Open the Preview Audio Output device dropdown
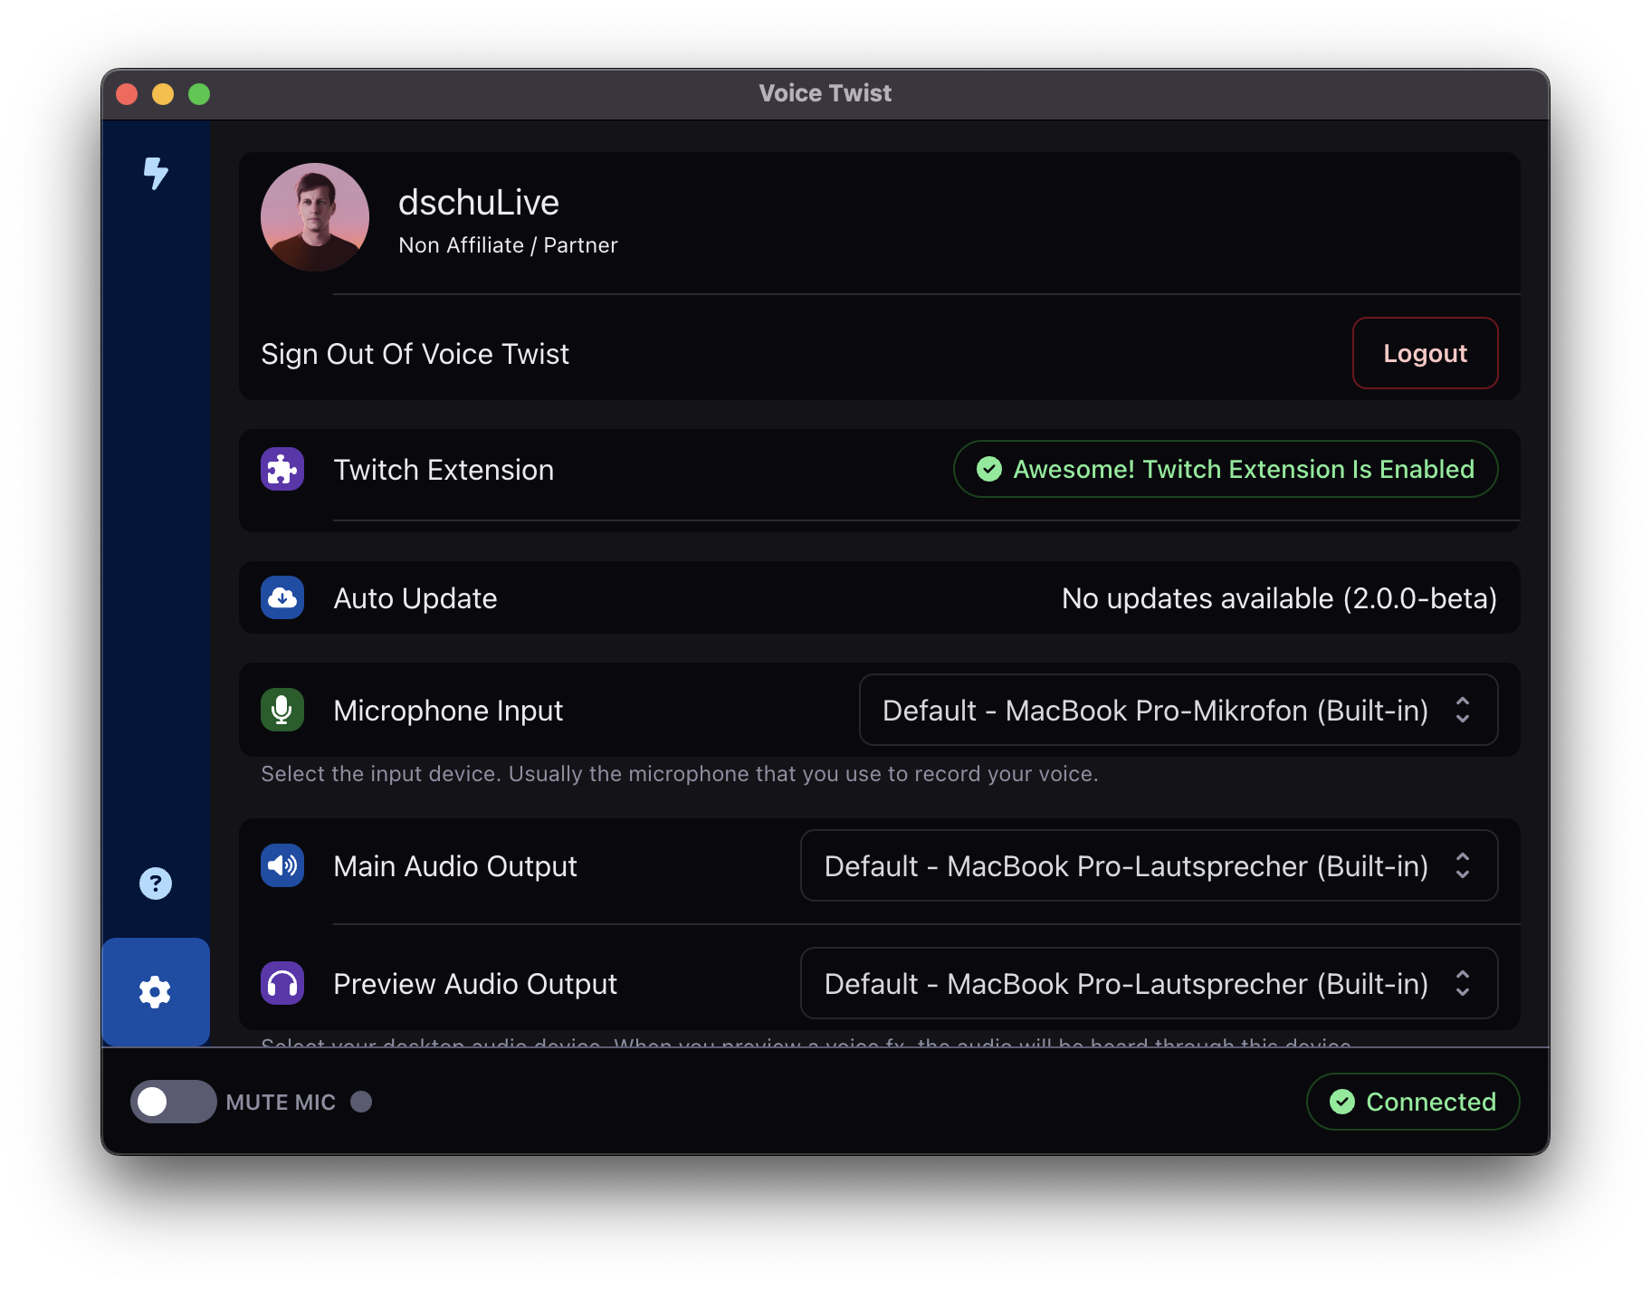Viewport: 1651px width, 1289px height. [1150, 983]
